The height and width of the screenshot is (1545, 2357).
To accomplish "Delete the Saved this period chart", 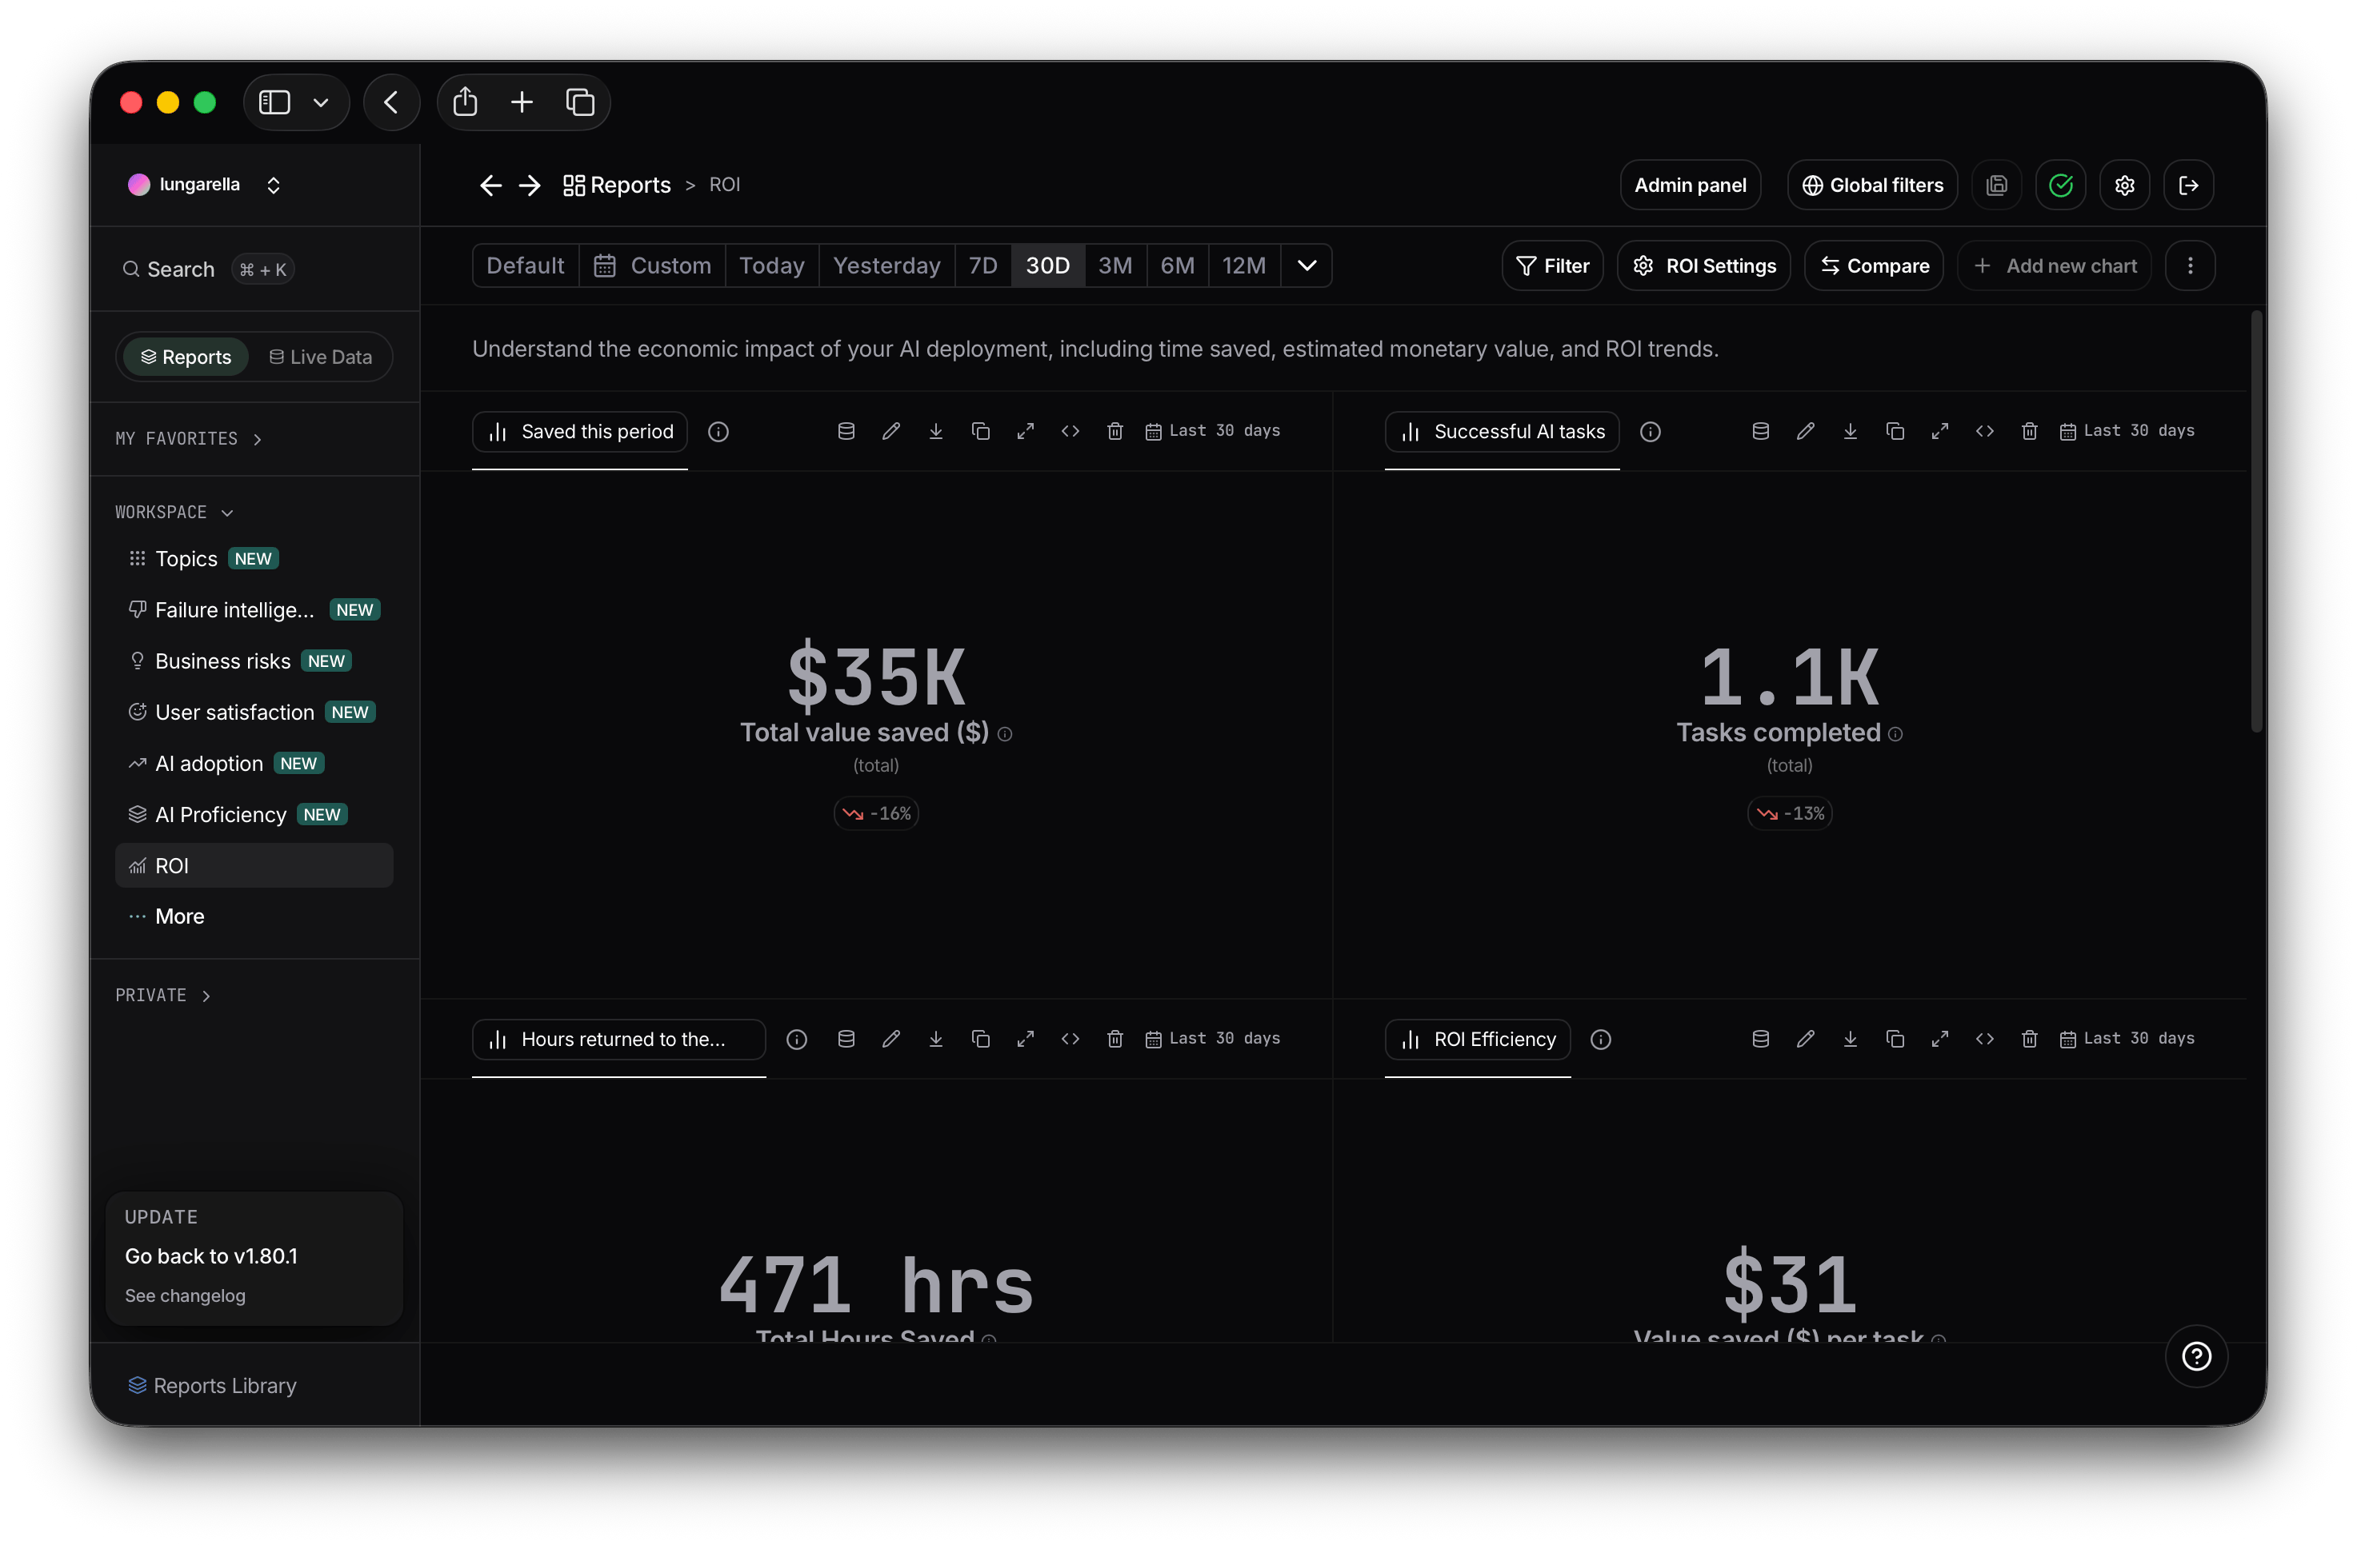I will [x=1115, y=430].
